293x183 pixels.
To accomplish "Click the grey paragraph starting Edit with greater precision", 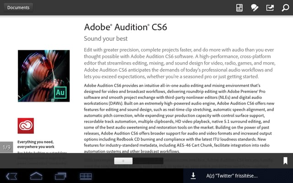I will click(x=179, y=63).
